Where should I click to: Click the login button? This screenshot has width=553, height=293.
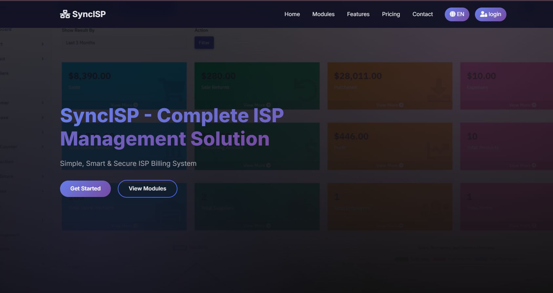490,14
